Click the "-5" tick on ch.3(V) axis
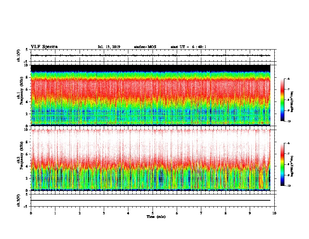The image size is (309, 239). click(26, 207)
